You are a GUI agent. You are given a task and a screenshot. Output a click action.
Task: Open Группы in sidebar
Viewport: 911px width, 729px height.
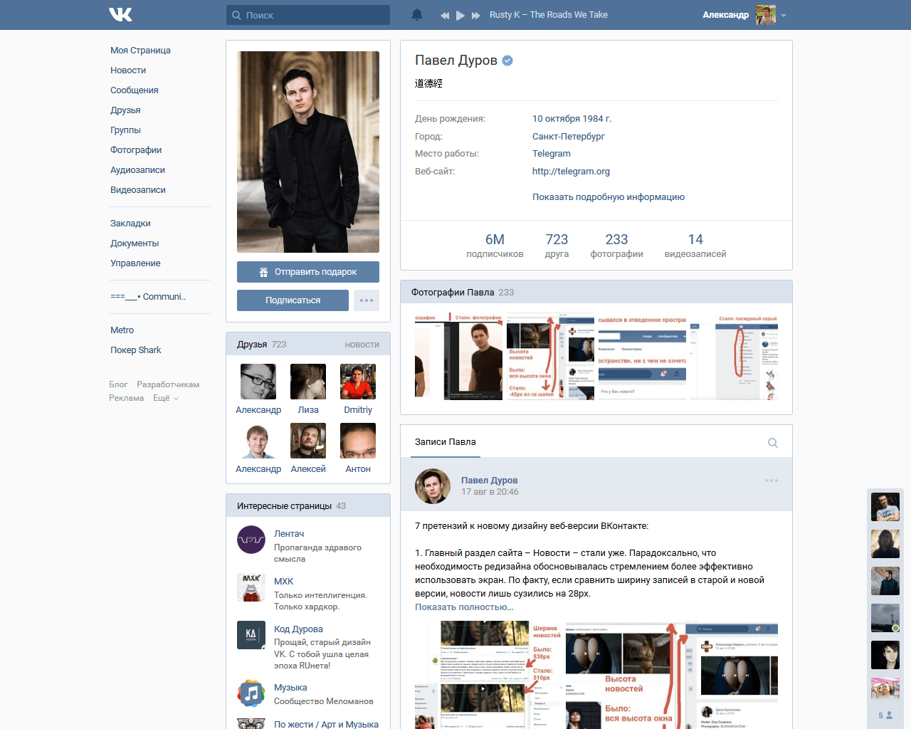125,130
